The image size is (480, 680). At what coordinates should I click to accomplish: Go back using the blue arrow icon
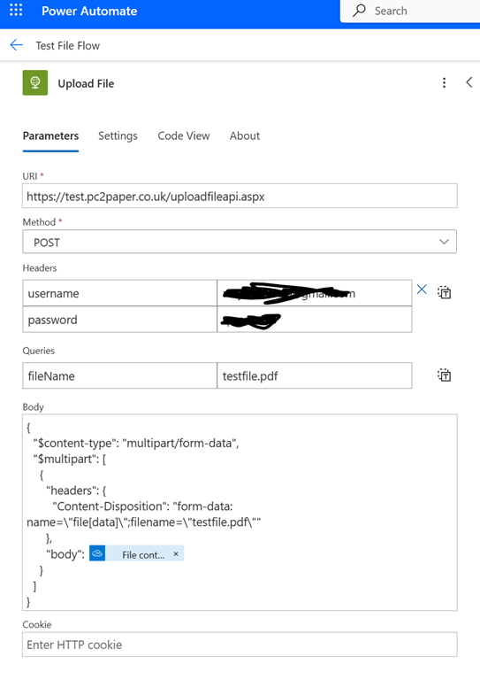(17, 45)
